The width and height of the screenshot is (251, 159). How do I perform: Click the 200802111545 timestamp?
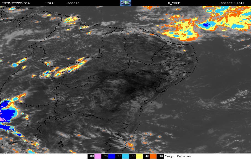pos(232,3)
